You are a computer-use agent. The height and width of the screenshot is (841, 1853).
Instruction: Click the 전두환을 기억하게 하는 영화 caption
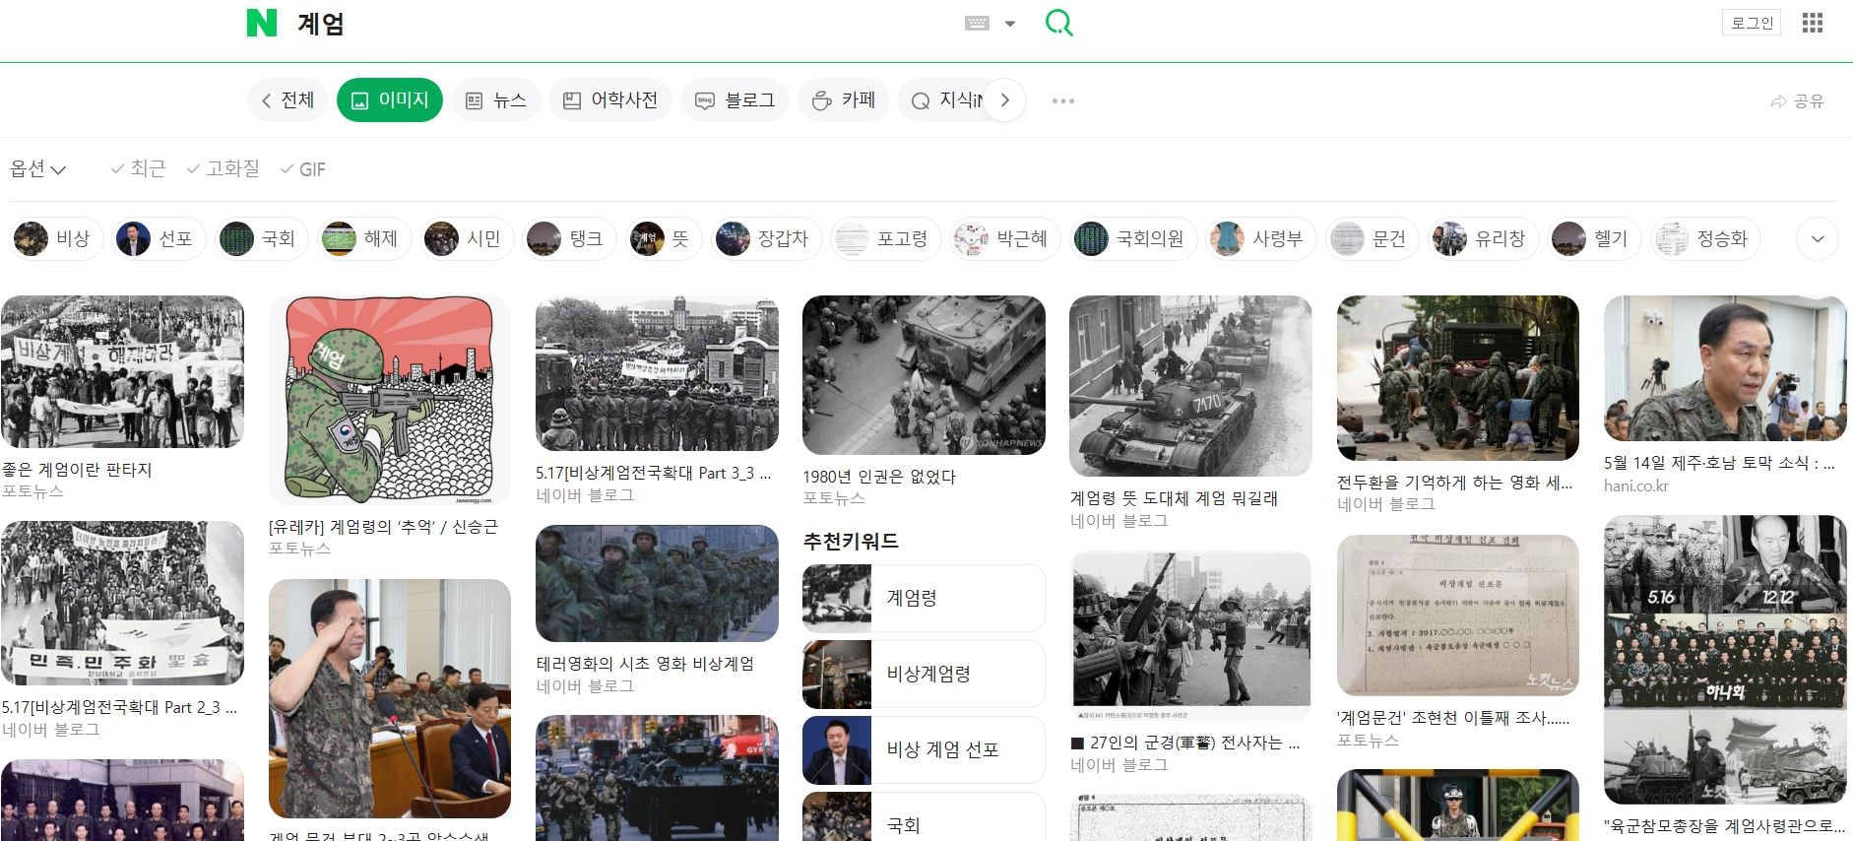pyautogui.click(x=1454, y=483)
